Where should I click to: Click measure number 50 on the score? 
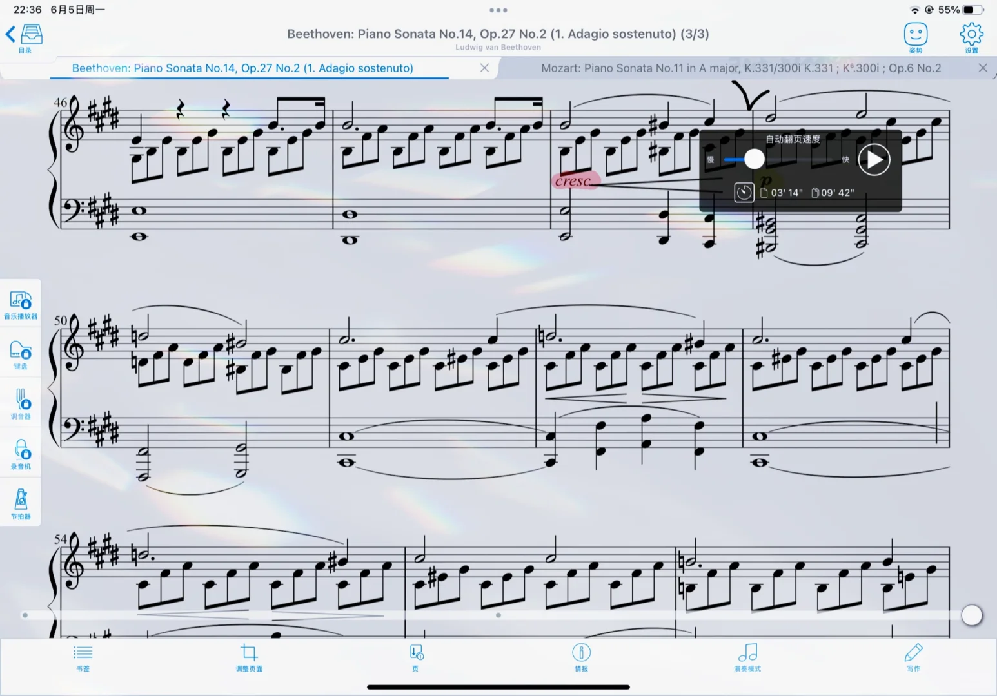coord(61,320)
